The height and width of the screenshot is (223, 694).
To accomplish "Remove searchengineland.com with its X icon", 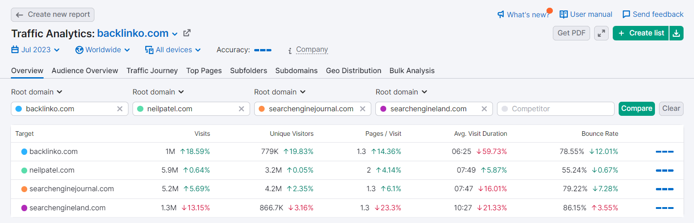I will pyautogui.click(x=484, y=109).
